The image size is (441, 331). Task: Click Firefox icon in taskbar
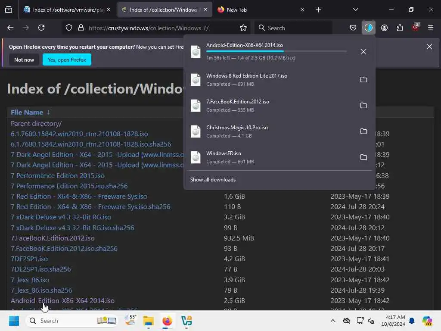pos(167,321)
